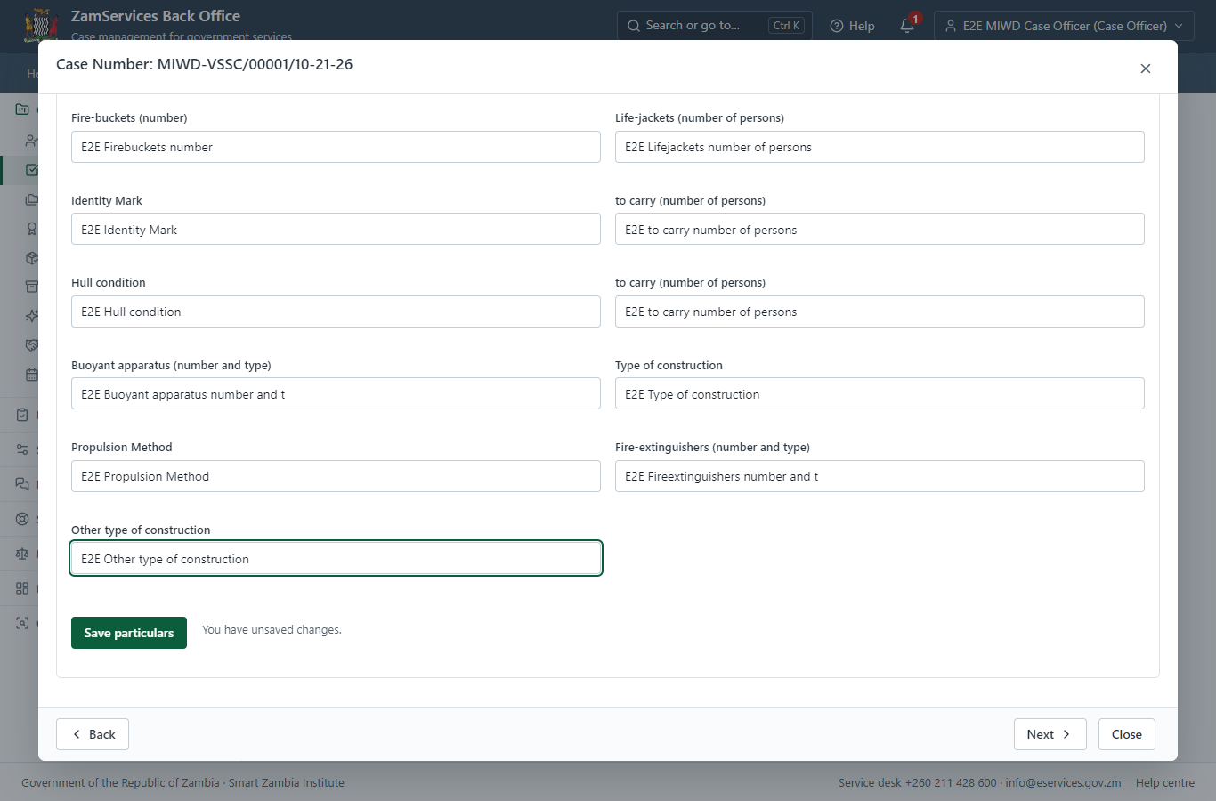Open the award ribbon sidebar item
The height and width of the screenshot is (801, 1216).
(x=32, y=229)
